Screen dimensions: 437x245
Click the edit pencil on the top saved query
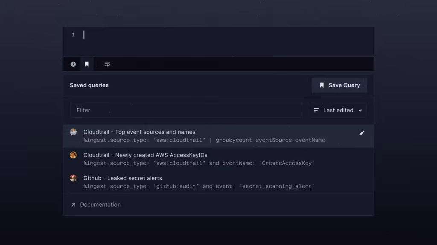[362, 133]
